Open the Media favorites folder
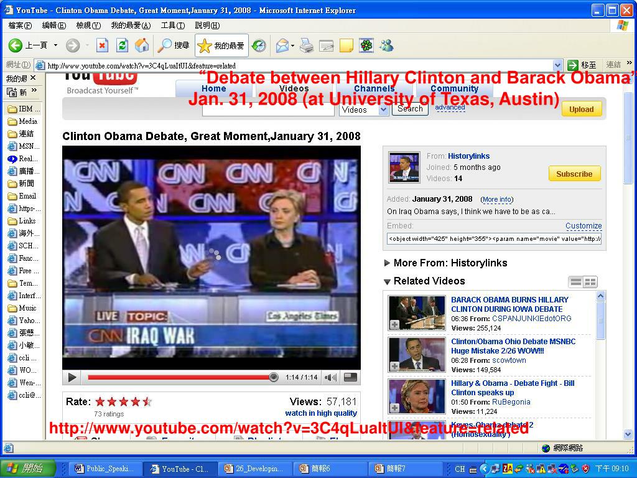 pos(23,121)
